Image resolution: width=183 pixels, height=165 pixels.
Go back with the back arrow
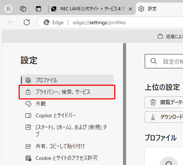pos(11,22)
